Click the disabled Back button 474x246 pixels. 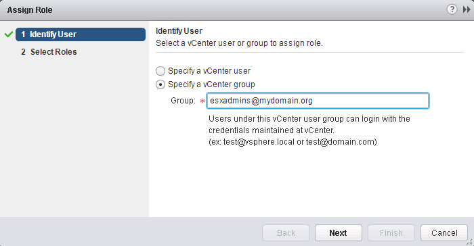pyautogui.click(x=286, y=232)
